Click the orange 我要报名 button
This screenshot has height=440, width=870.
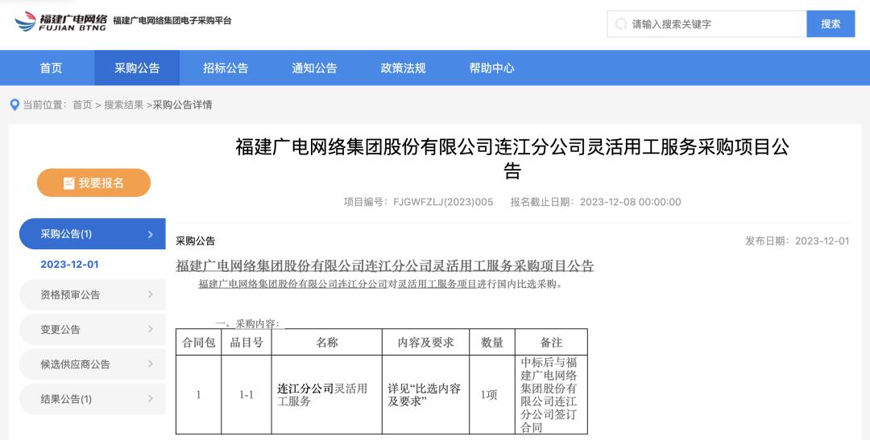coord(93,183)
